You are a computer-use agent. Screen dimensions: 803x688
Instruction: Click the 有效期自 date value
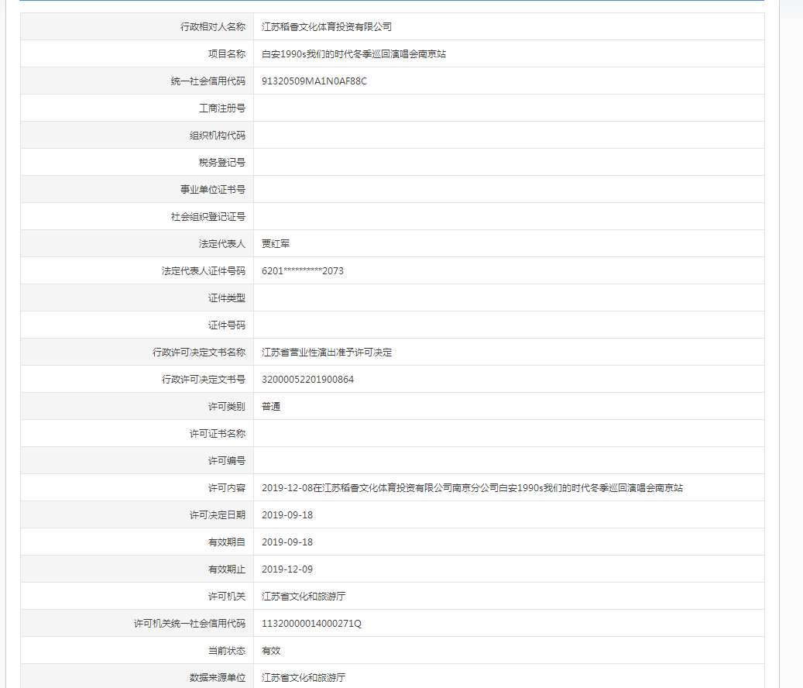click(287, 542)
